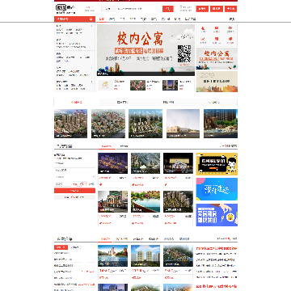291x291 pixels.
Task: Open night tower listing thumbnail under main banner
Action: 170,85
